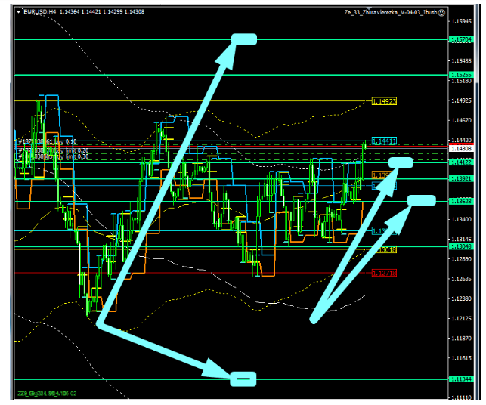Select the 1.11344 price label at bottom
This screenshot has height=405, width=486.
(x=460, y=379)
